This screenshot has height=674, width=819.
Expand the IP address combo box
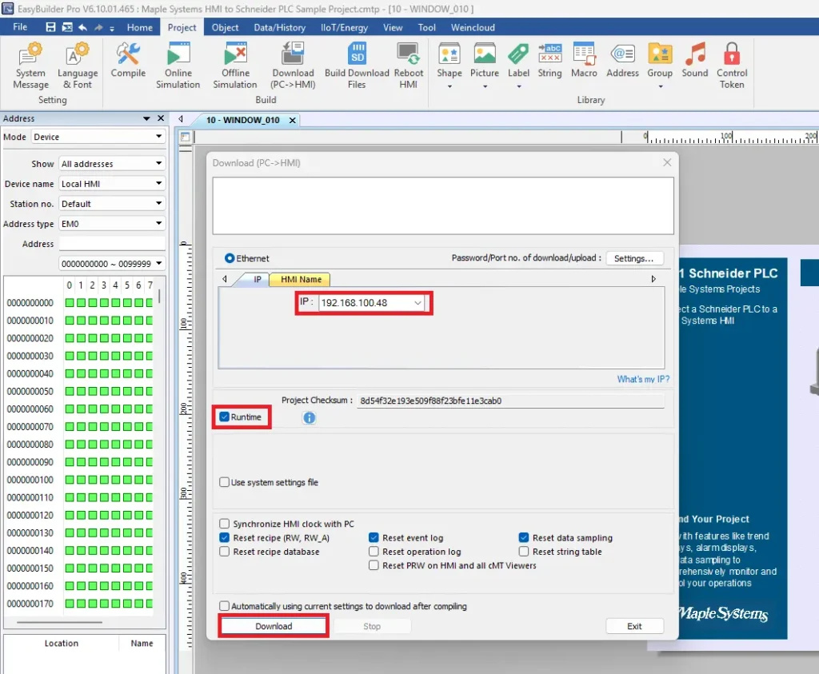[x=417, y=303]
